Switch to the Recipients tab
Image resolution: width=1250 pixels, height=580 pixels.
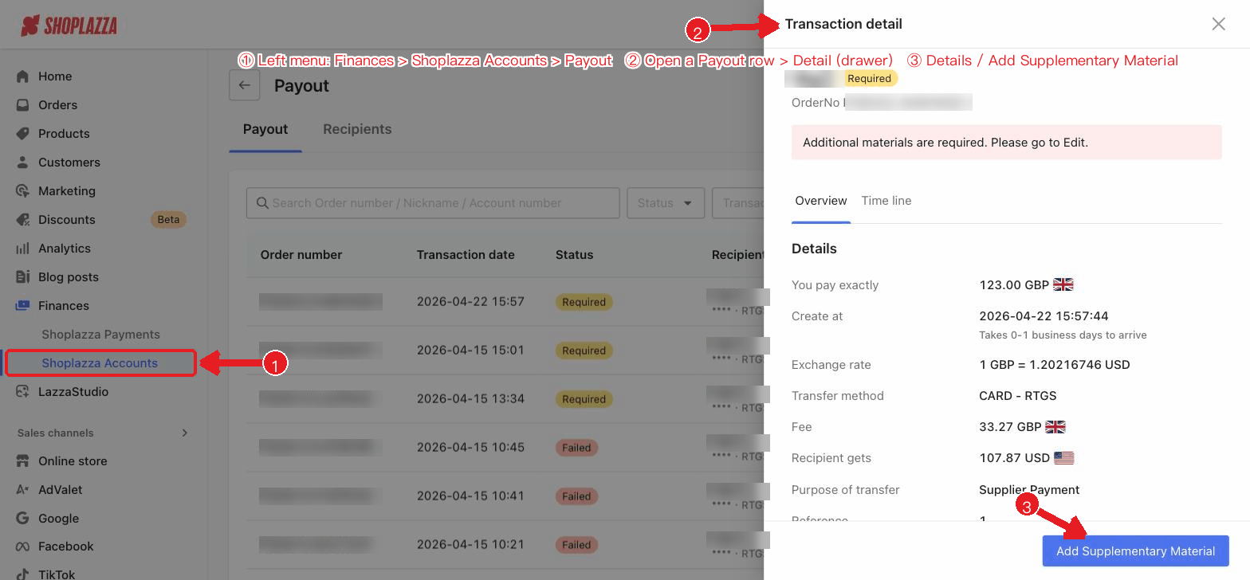click(357, 129)
